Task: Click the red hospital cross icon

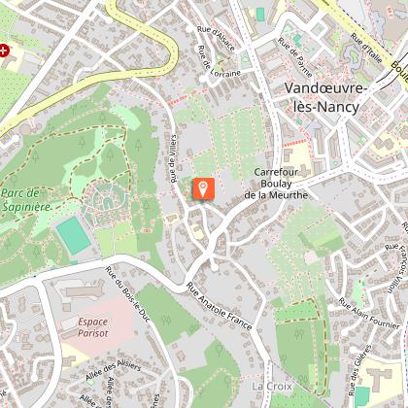Action: (x=4, y=51)
